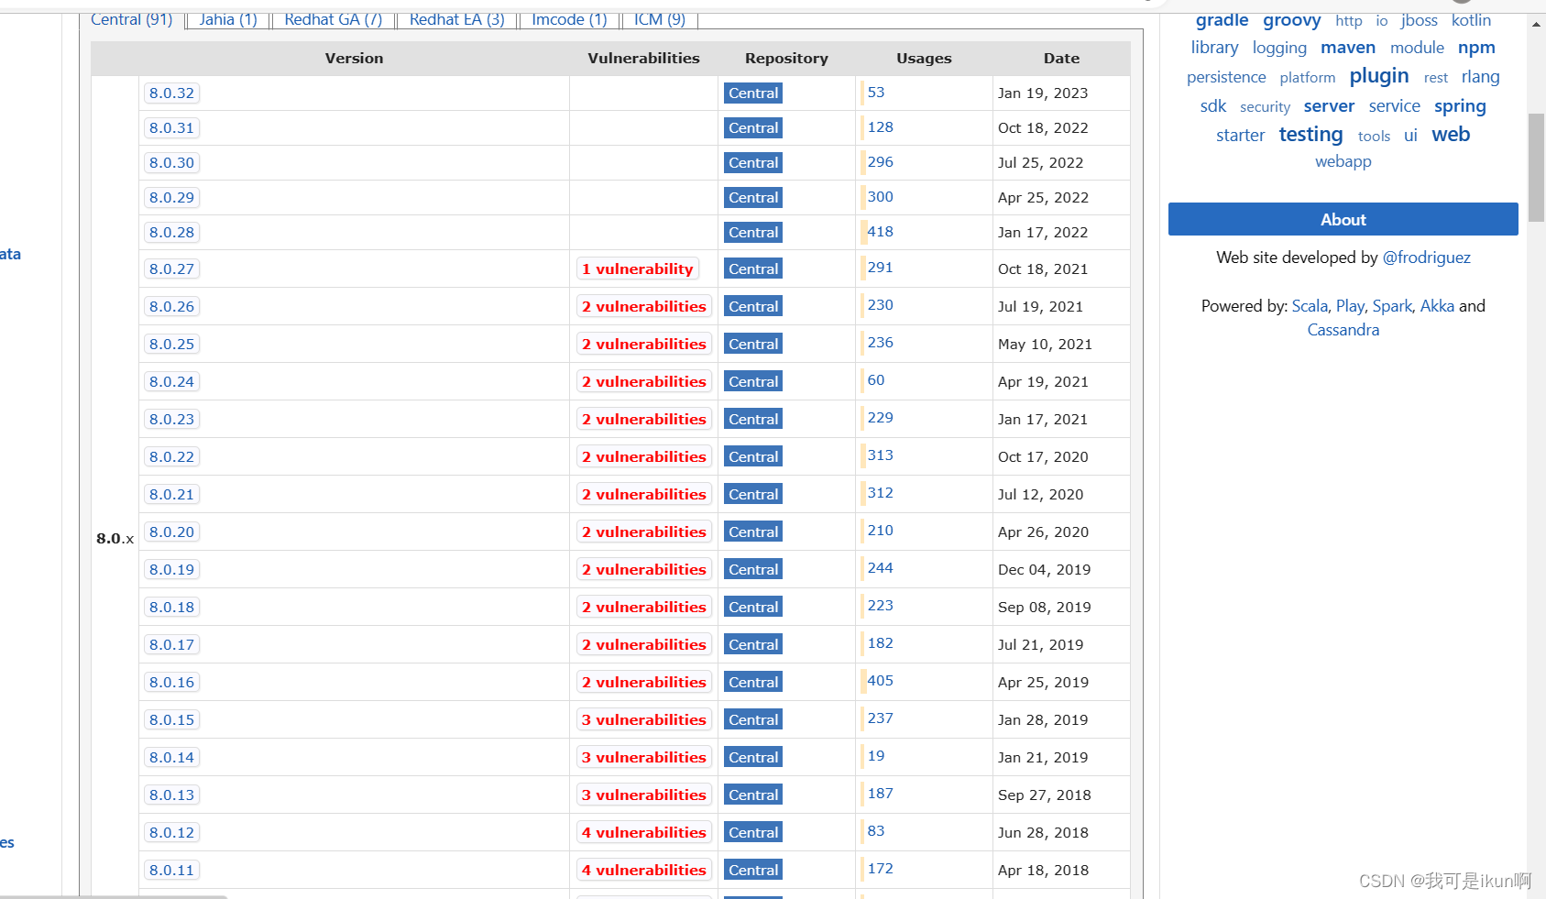Click the testing tag

[x=1310, y=135]
